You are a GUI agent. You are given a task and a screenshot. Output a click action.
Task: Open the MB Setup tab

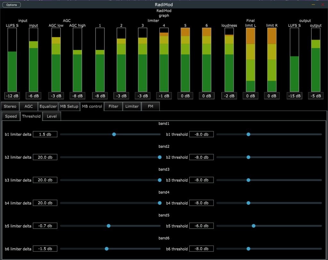point(69,106)
